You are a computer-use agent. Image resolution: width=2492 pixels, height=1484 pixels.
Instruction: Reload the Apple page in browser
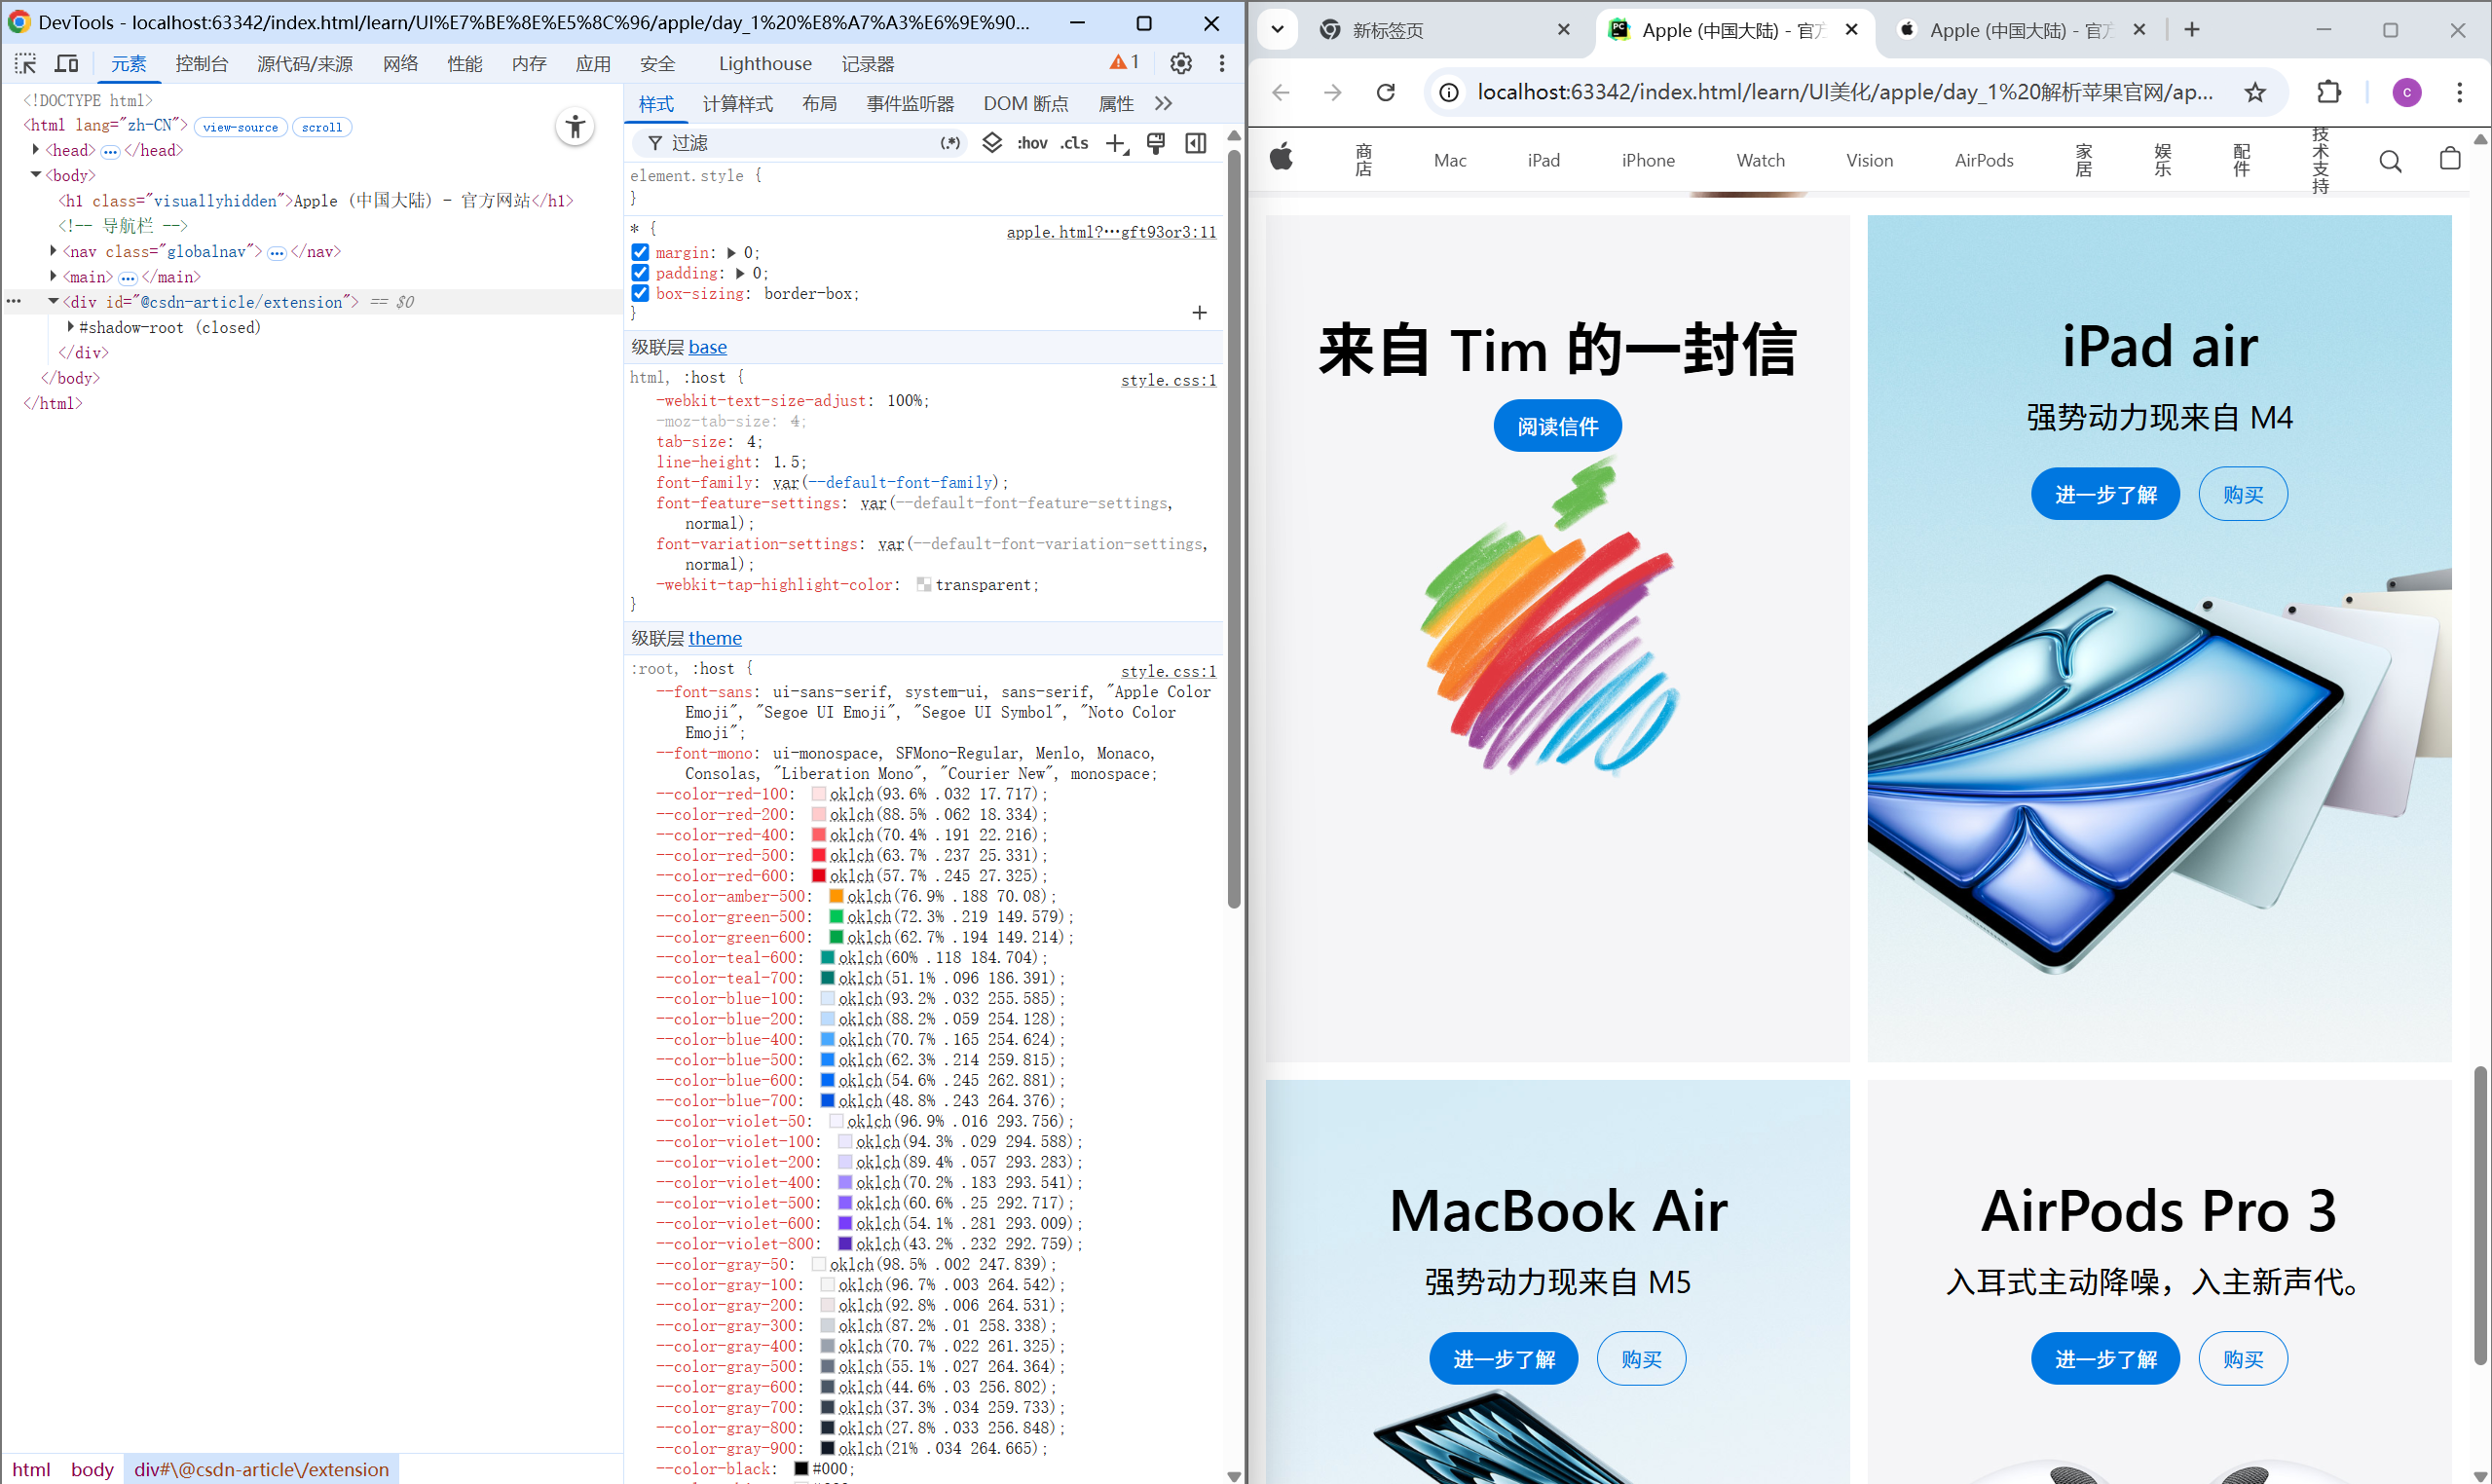click(x=1386, y=93)
